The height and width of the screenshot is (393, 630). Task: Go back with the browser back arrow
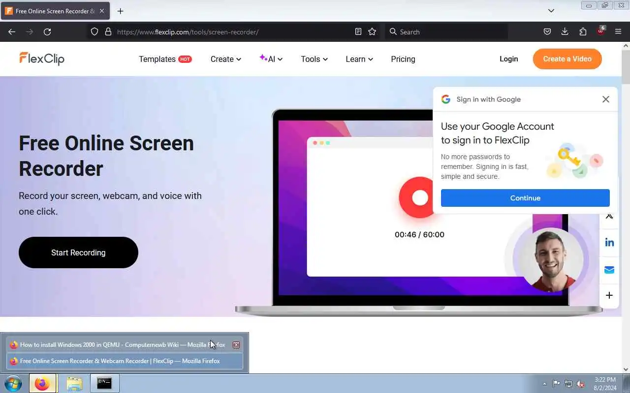coord(12,31)
